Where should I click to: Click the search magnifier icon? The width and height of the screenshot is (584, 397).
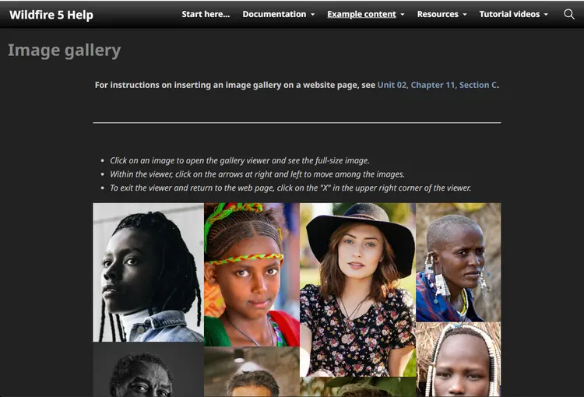coord(568,14)
